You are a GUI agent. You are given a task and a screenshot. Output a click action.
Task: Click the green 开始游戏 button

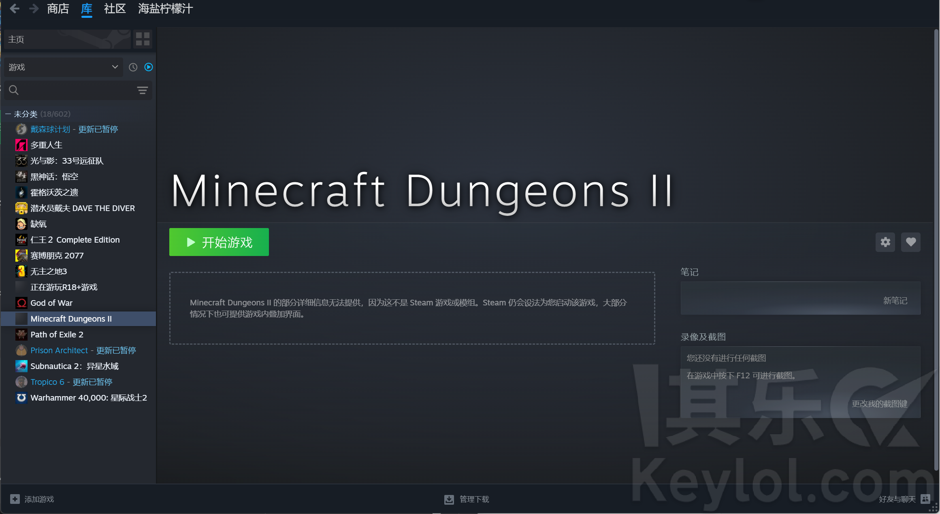(x=219, y=242)
